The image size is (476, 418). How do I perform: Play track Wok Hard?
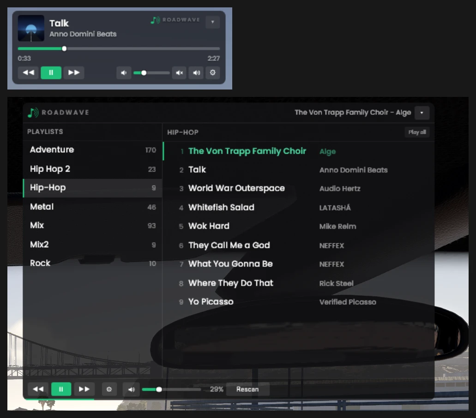(x=299, y=226)
